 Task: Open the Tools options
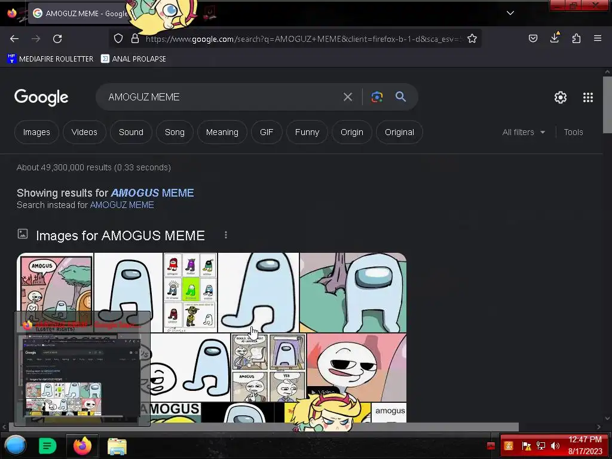tap(573, 132)
